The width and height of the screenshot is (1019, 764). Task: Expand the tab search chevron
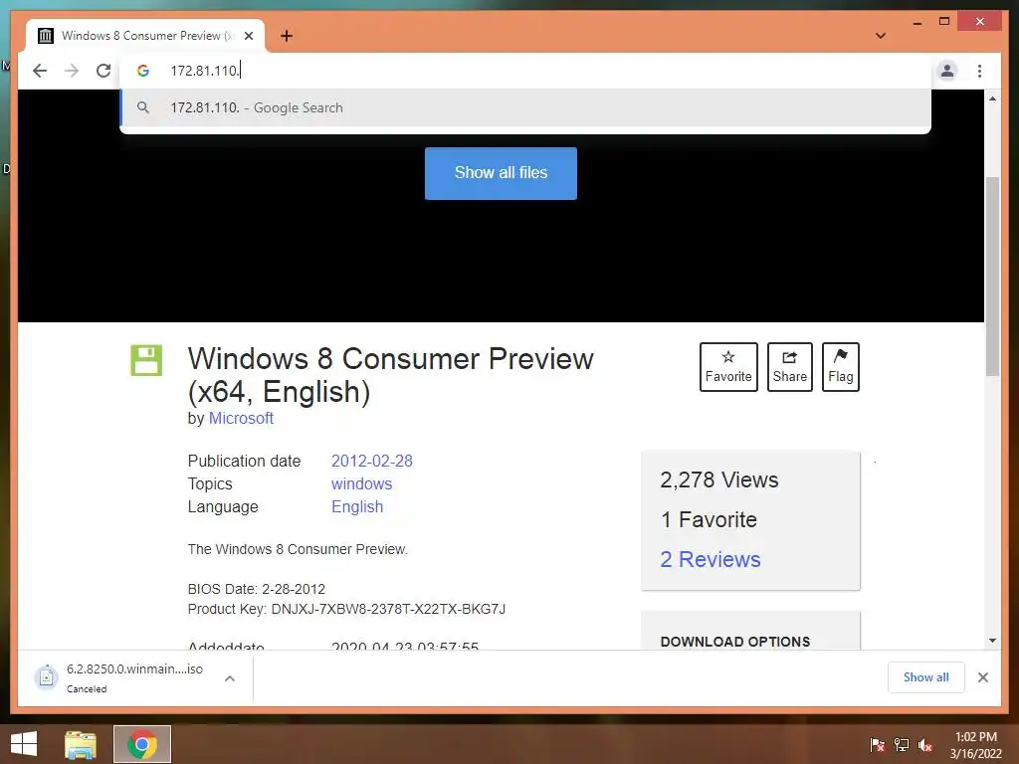coord(881,36)
